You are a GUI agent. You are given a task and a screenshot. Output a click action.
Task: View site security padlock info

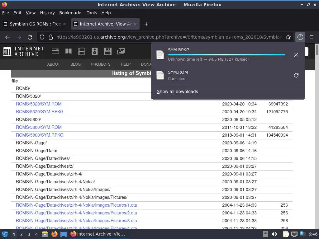(x=51, y=37)
